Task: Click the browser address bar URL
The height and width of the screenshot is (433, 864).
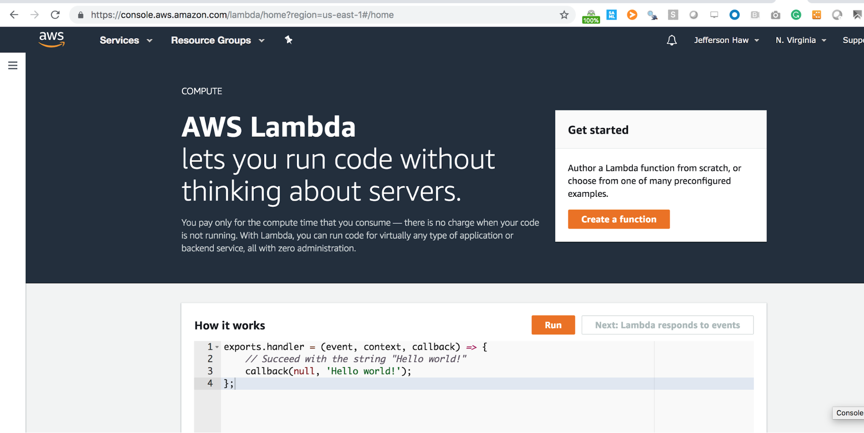Action: [242, 15]
